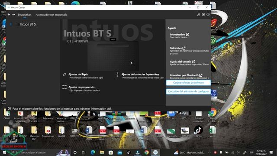
Task: Click the volume icon in system tray
Action: pos(238,153)
